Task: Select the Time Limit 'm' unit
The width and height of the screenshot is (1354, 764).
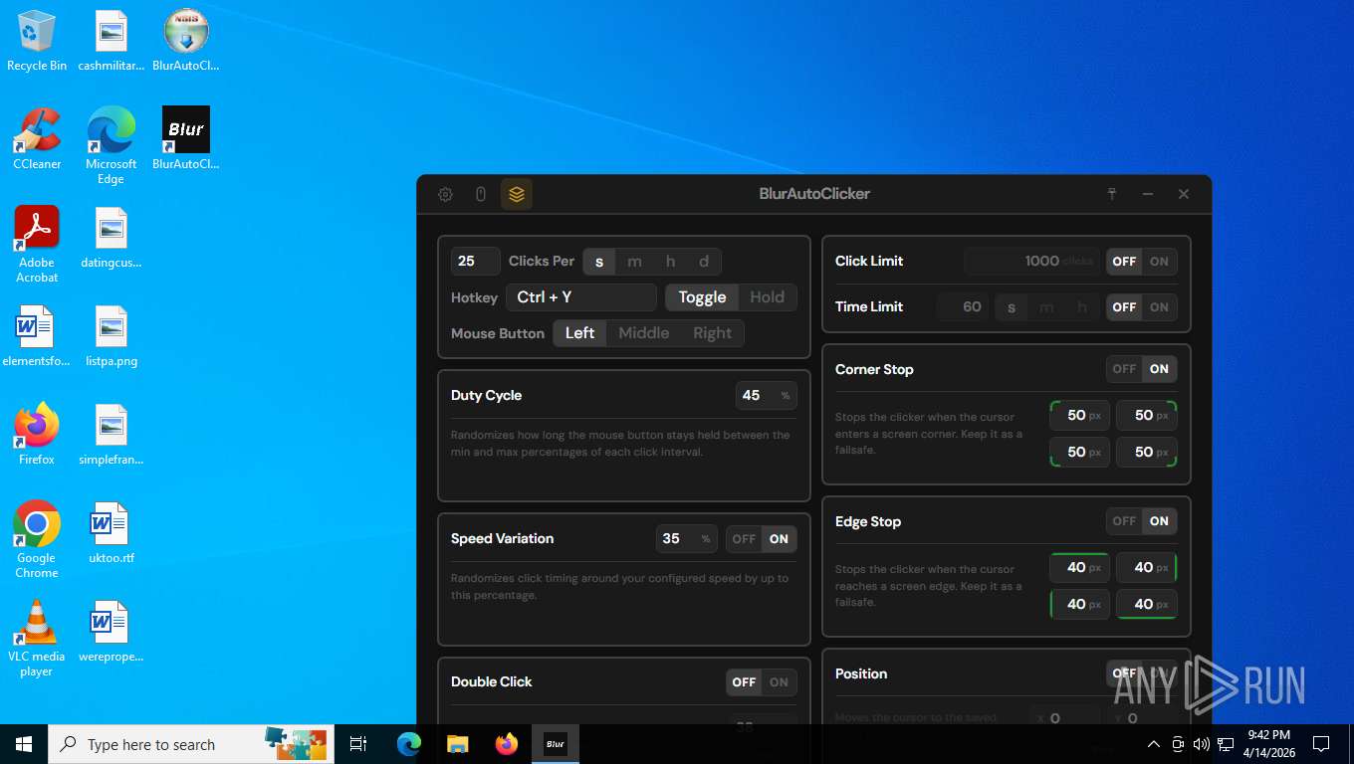Action: (1046, 307)
